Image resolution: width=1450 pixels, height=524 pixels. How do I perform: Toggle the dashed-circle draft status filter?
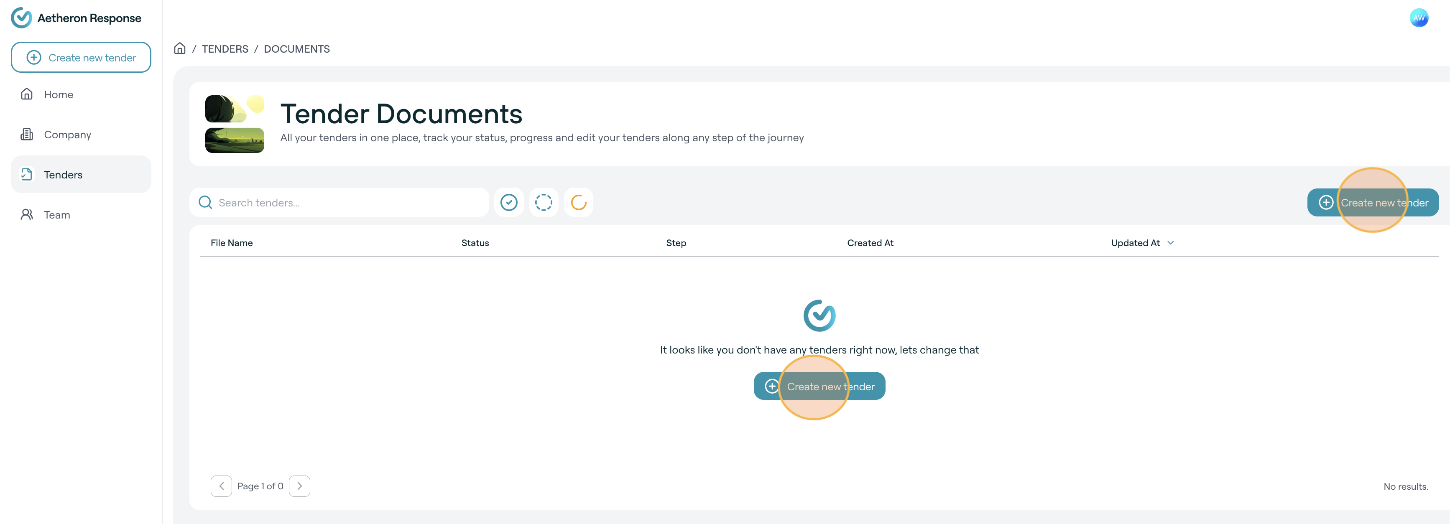pyautogui.click(x=543, y=202)
